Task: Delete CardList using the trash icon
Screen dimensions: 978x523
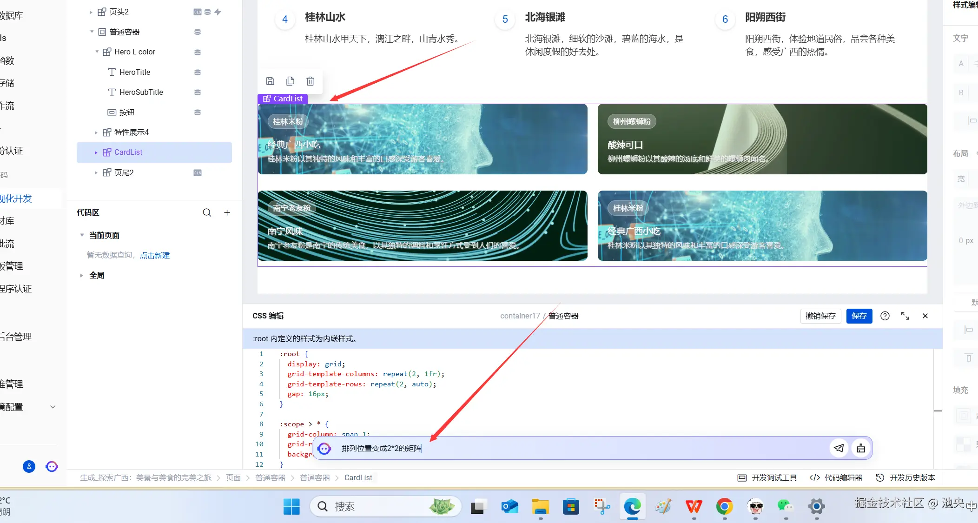Action: point(310,81)
